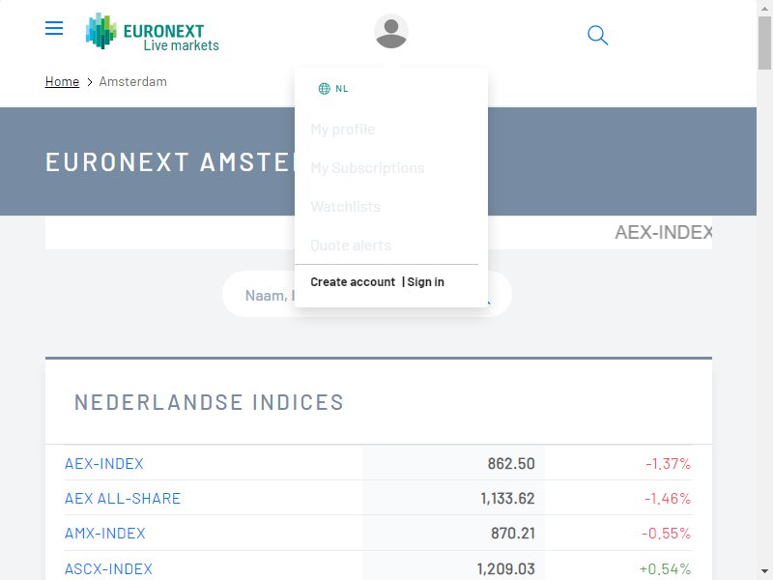Image resolution: width=773 pixels, height=580 pixels.
Task: Click the globe language icon
Action: [x=324, y=89]
